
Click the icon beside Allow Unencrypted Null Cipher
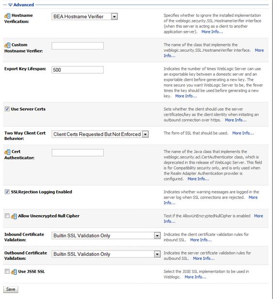(x=14, y=216)
